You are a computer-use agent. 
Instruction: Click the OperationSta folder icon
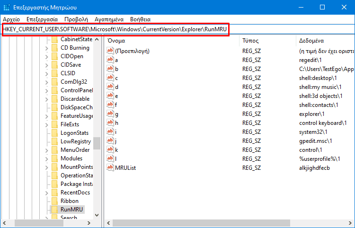click(x=54, y=175)
